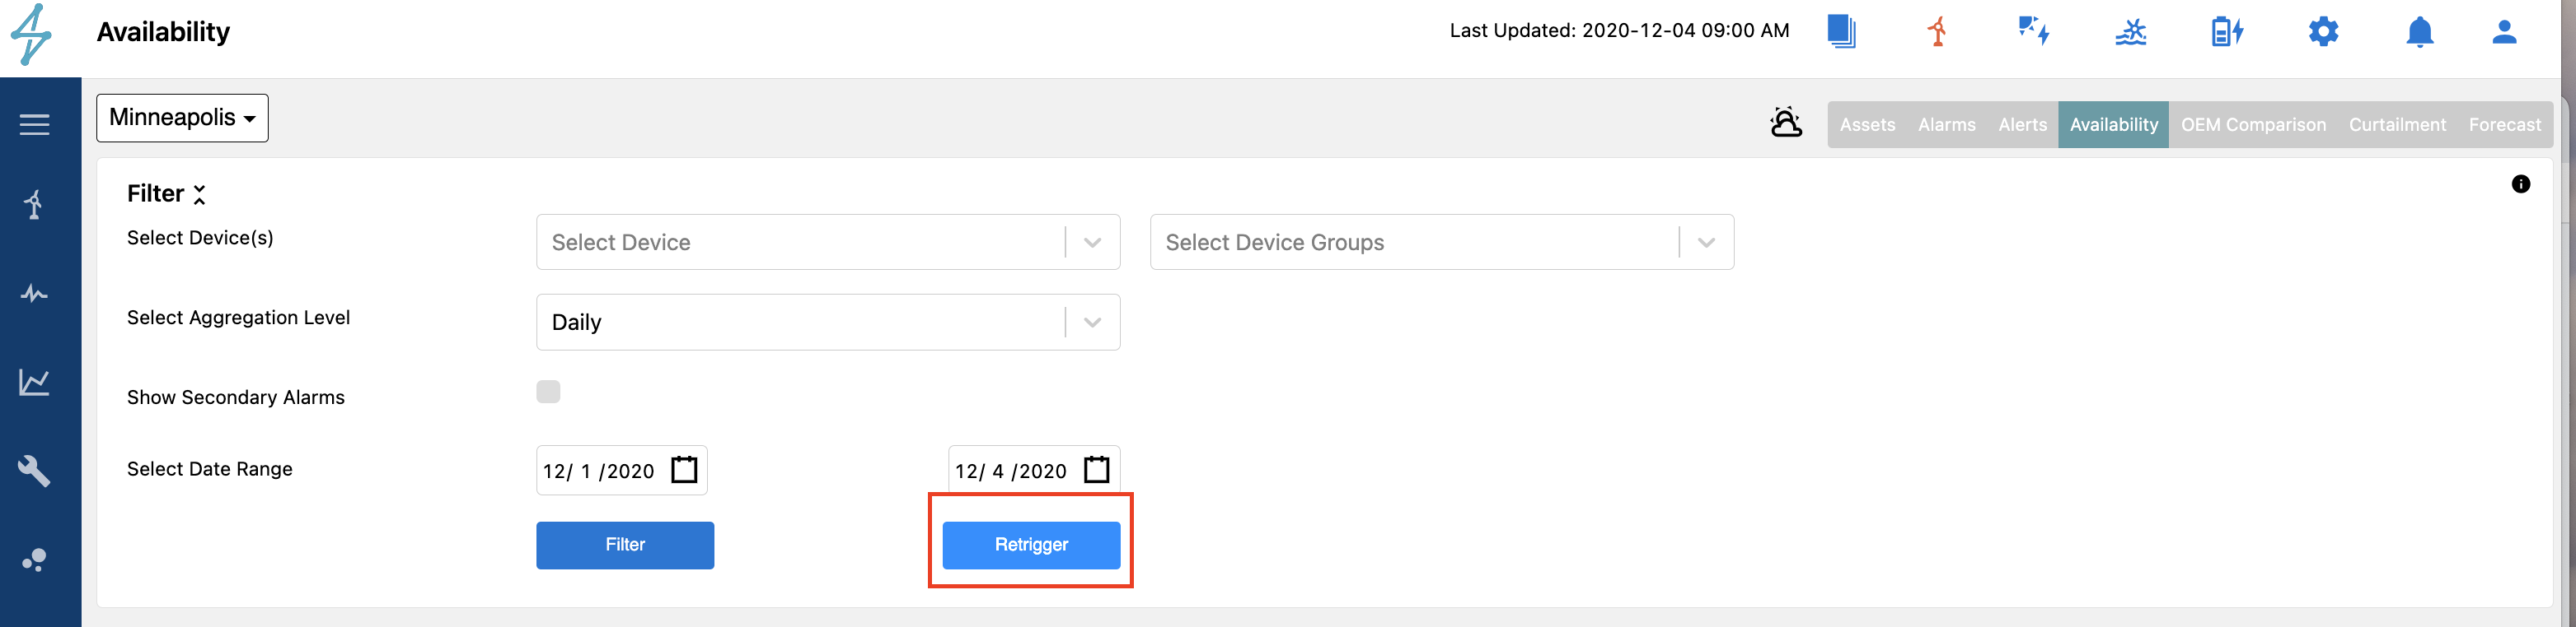
Task: Click the Select Date Range label
Action: coord(210,469)
